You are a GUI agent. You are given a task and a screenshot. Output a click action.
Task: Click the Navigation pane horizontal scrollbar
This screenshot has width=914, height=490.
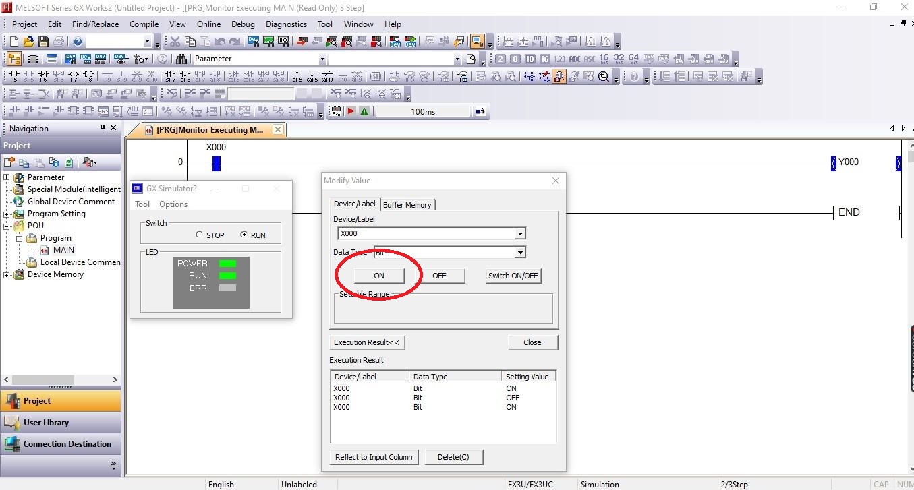(x=61, y=379)
